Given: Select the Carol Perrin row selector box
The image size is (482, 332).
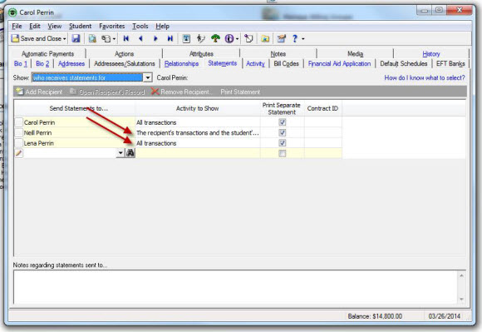Looking at the screenshot, I should tap(19, 122).
